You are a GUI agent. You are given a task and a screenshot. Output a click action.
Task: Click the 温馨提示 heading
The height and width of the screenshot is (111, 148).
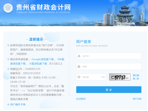pyautogui.click(x=36, y=39)
